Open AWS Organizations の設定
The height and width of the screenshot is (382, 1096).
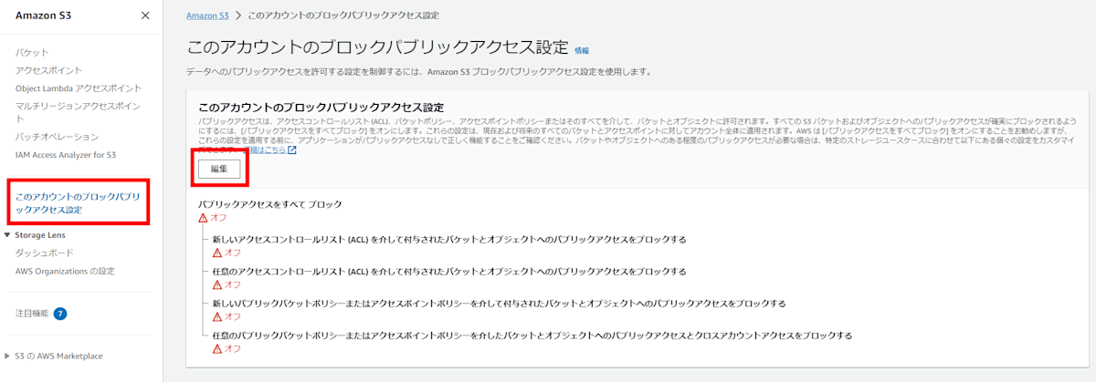[x=65, y=271]
